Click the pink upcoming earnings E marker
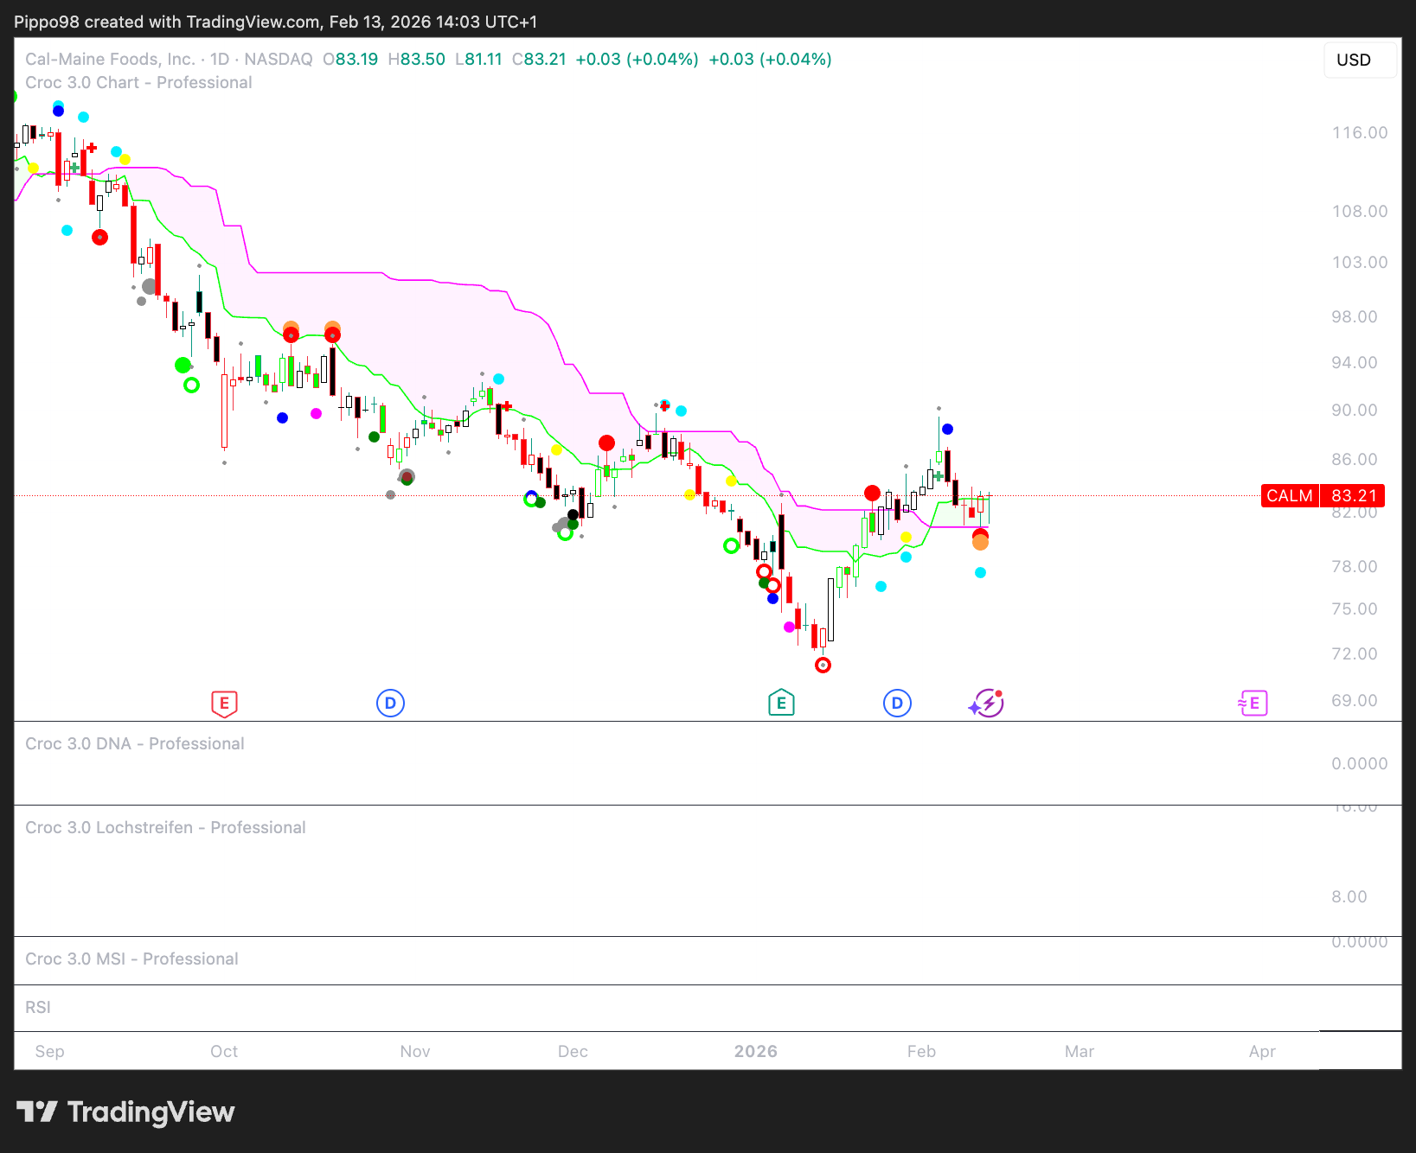 point(1253,704)
